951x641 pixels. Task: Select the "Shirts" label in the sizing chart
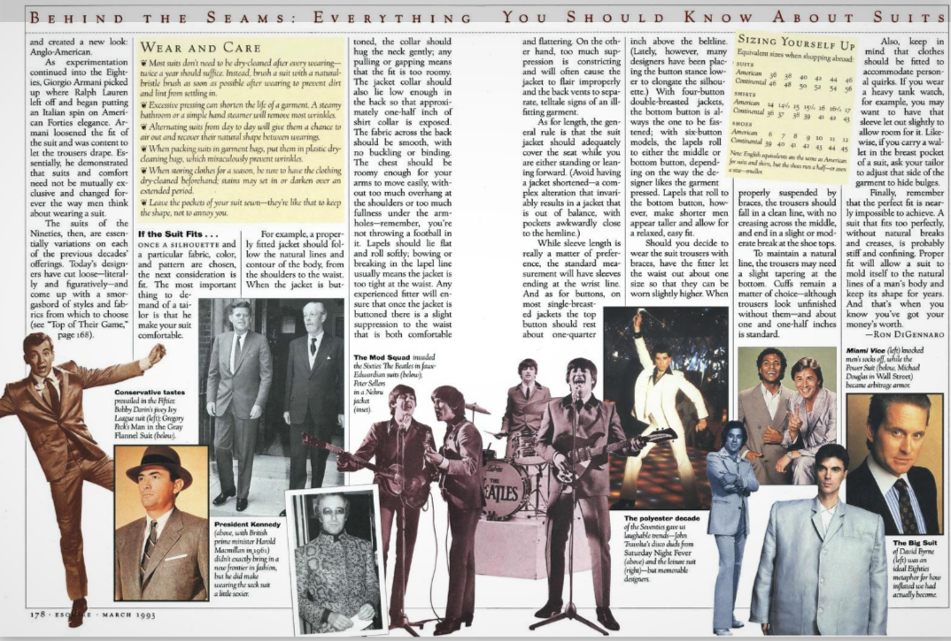(743, 95)
